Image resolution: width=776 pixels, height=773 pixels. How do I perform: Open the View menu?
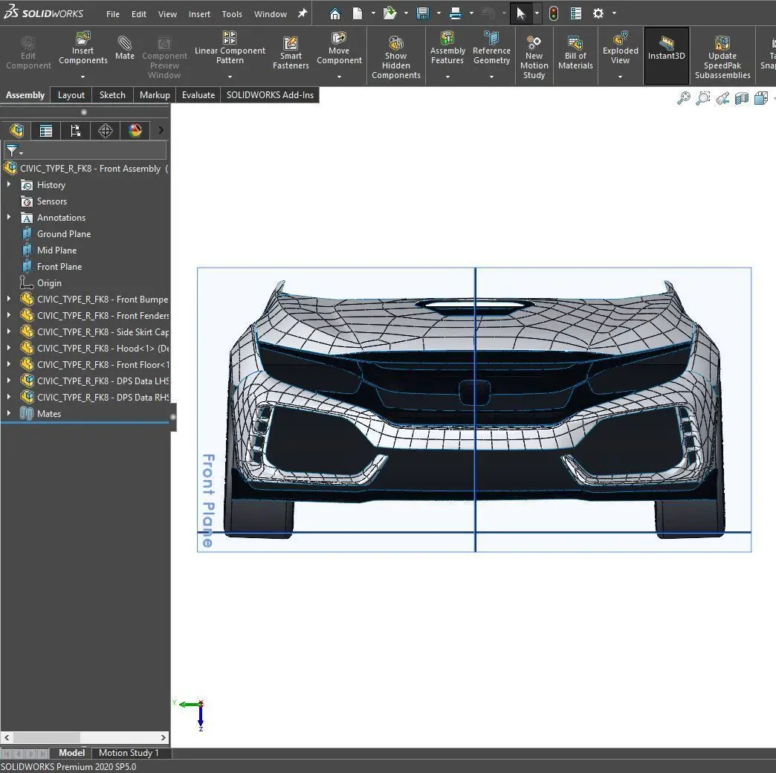(x=167, y=14)
